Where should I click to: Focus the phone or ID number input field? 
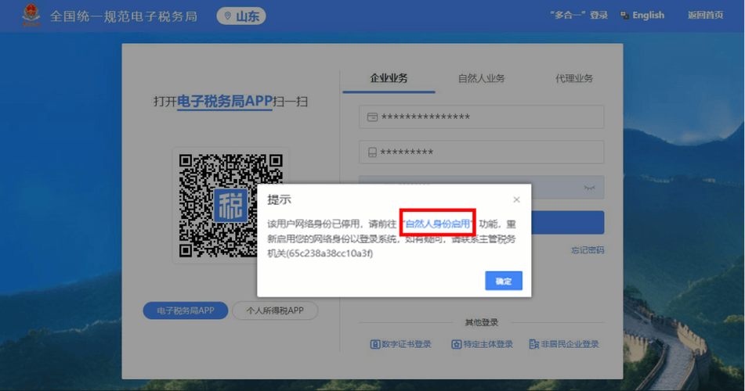point(481,152)
